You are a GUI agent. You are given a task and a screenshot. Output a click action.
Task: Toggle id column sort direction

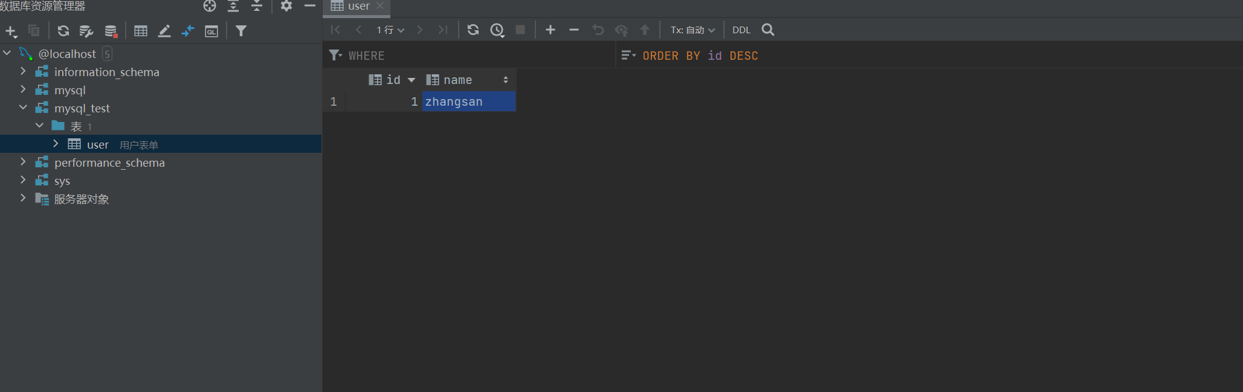pyautogui.click(x=412, y=80)
